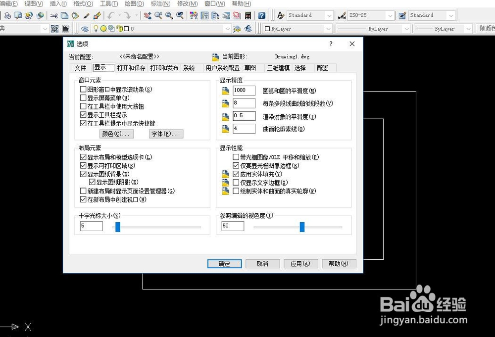Click the Copy icon in toolbar

coord(64,15)
